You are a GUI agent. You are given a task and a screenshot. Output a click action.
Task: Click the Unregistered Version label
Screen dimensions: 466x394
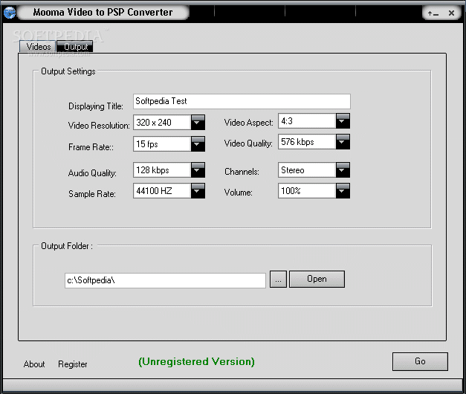point(196,361)
